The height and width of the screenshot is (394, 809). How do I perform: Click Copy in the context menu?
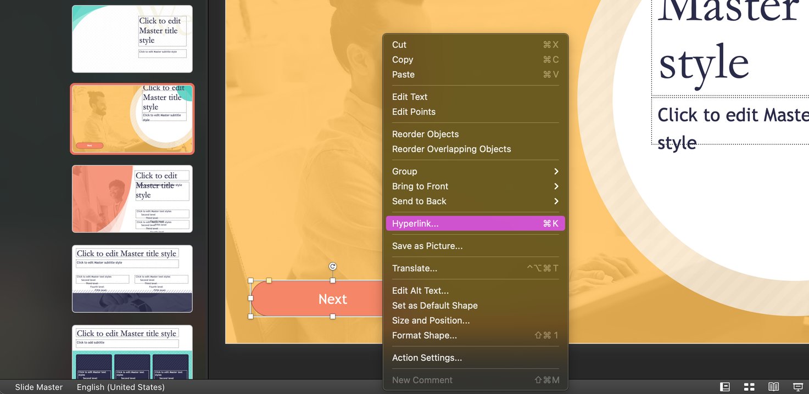click(402, 59)
